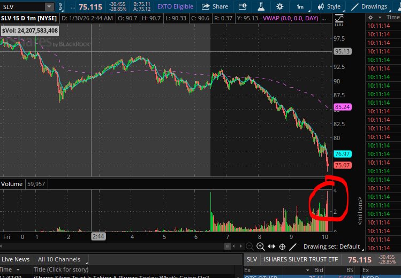Screen dimensions: 401x278
Task: Click the 59,957 volume value
Action: [x=36, y=184]
